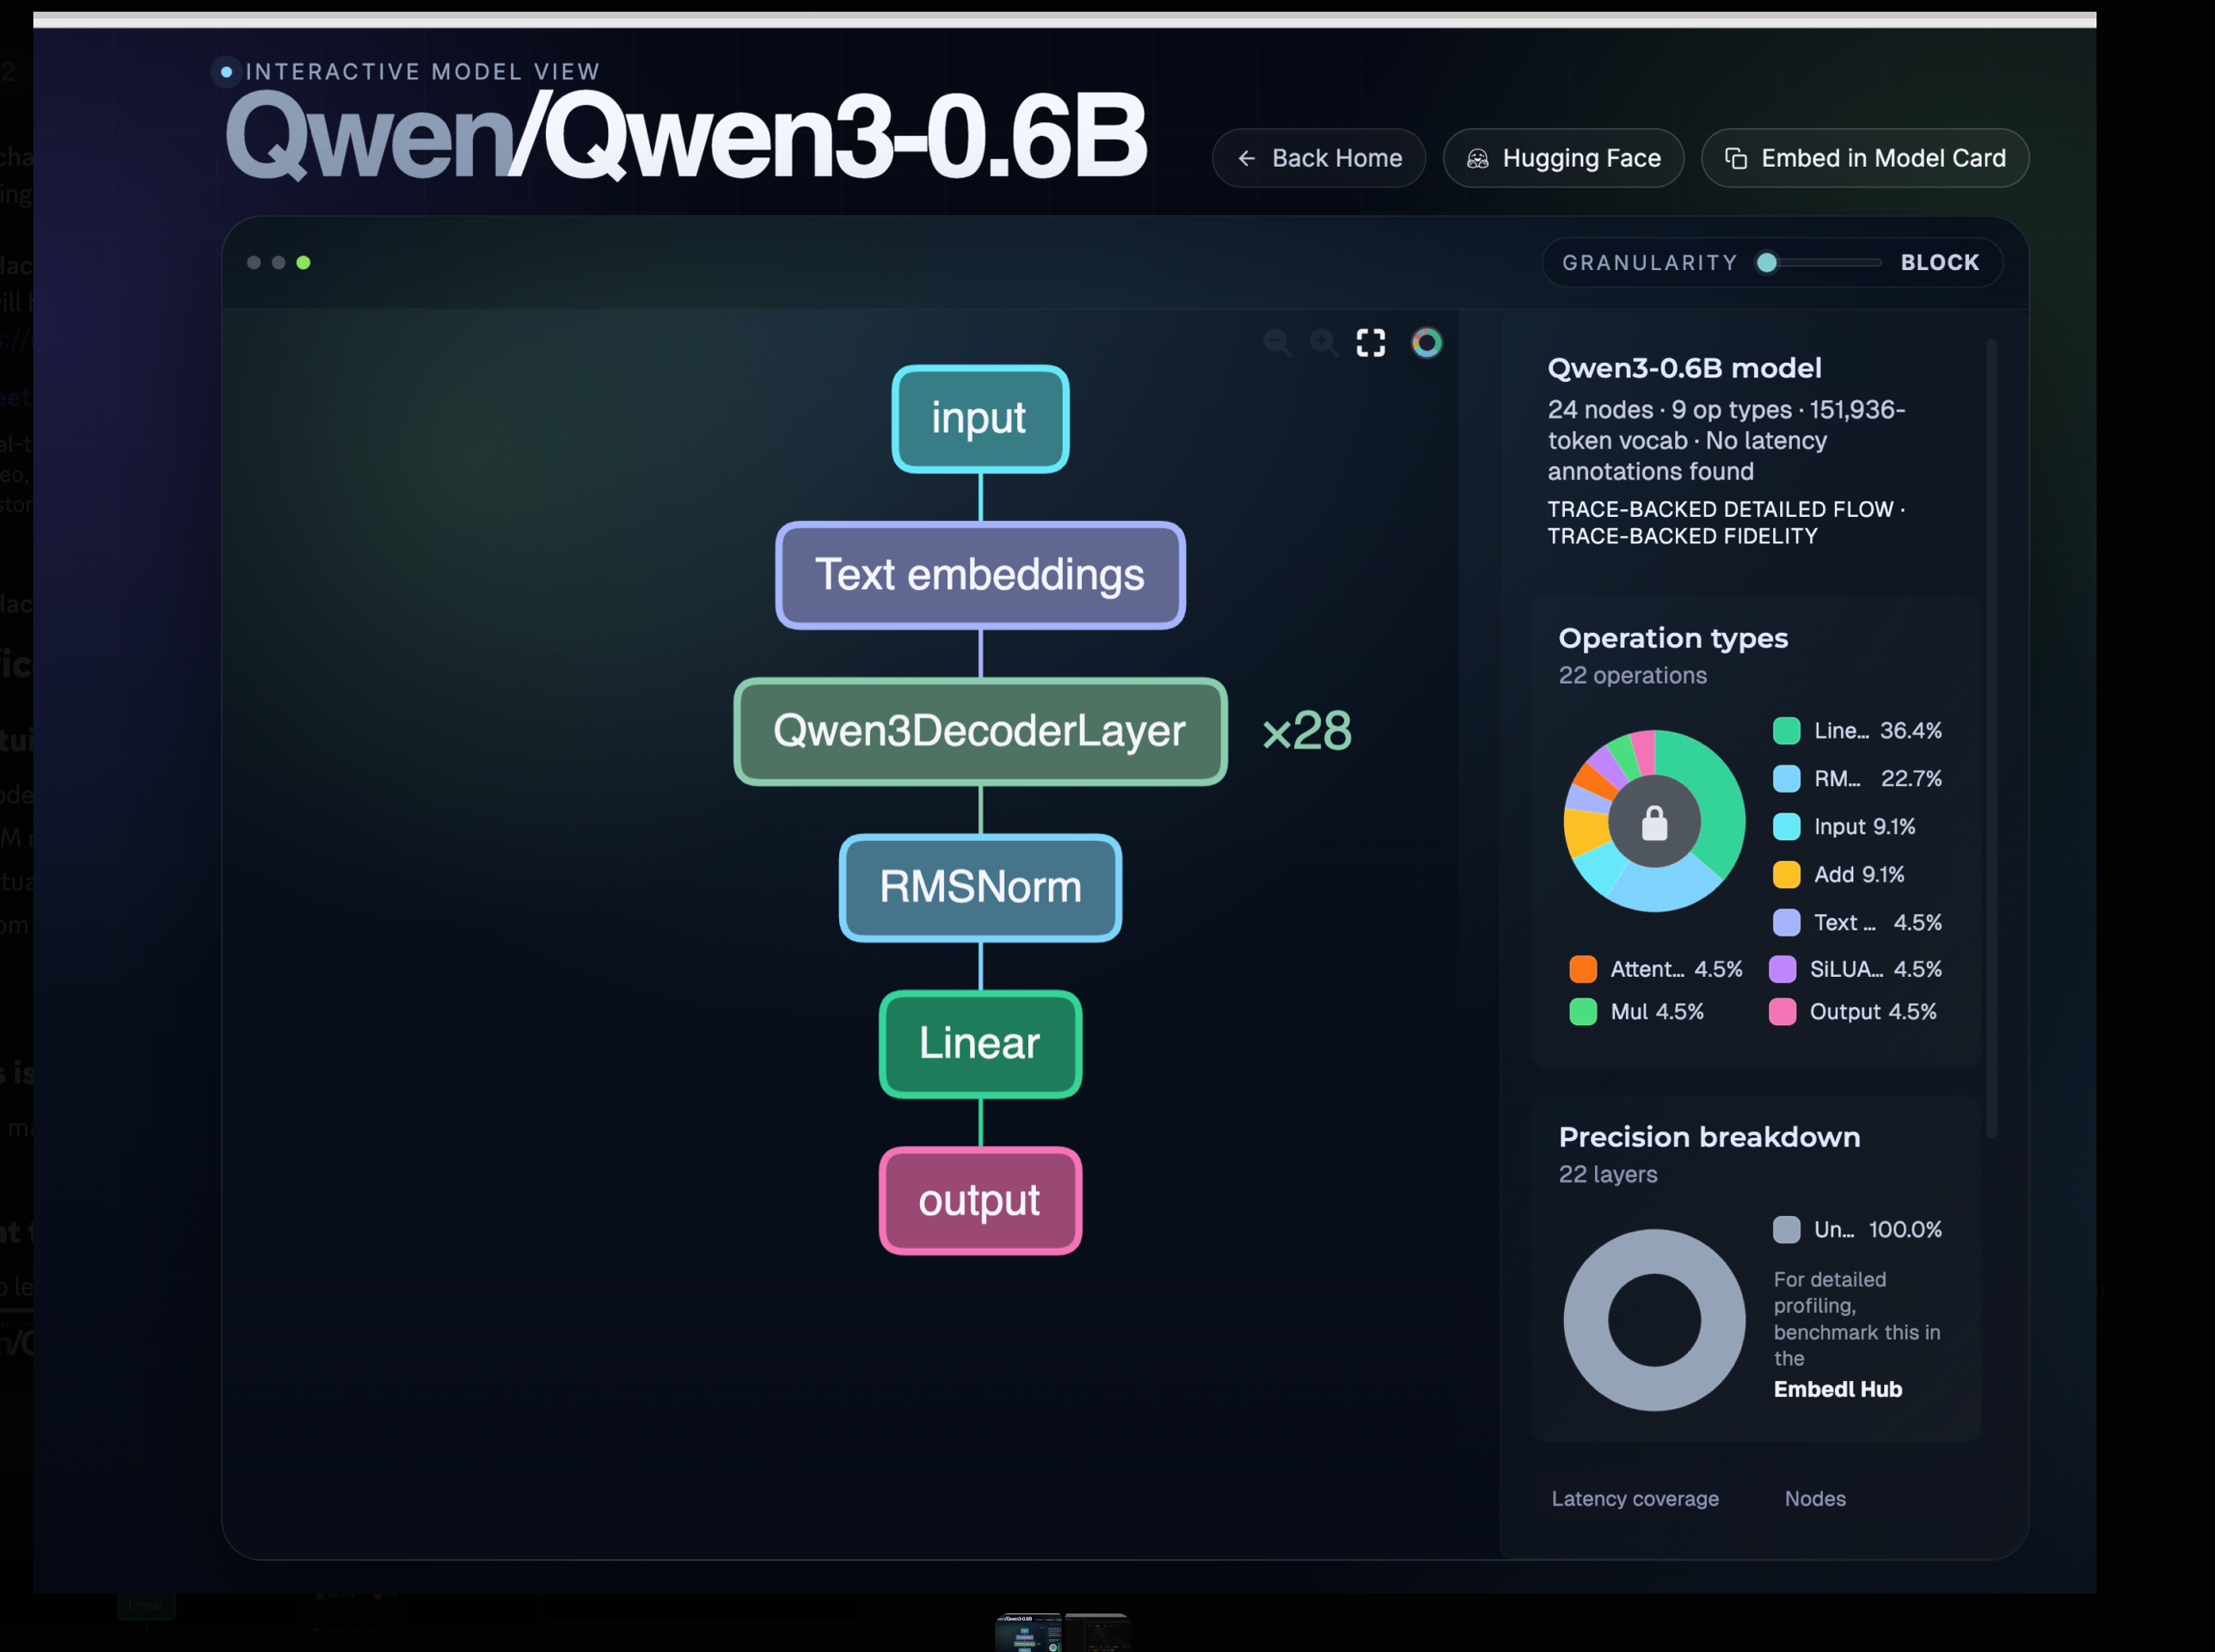The height and width of the screenshot is (1652, 2215).
Task: Click the Precision breakdown heading
Action: pos(1709,1137)
